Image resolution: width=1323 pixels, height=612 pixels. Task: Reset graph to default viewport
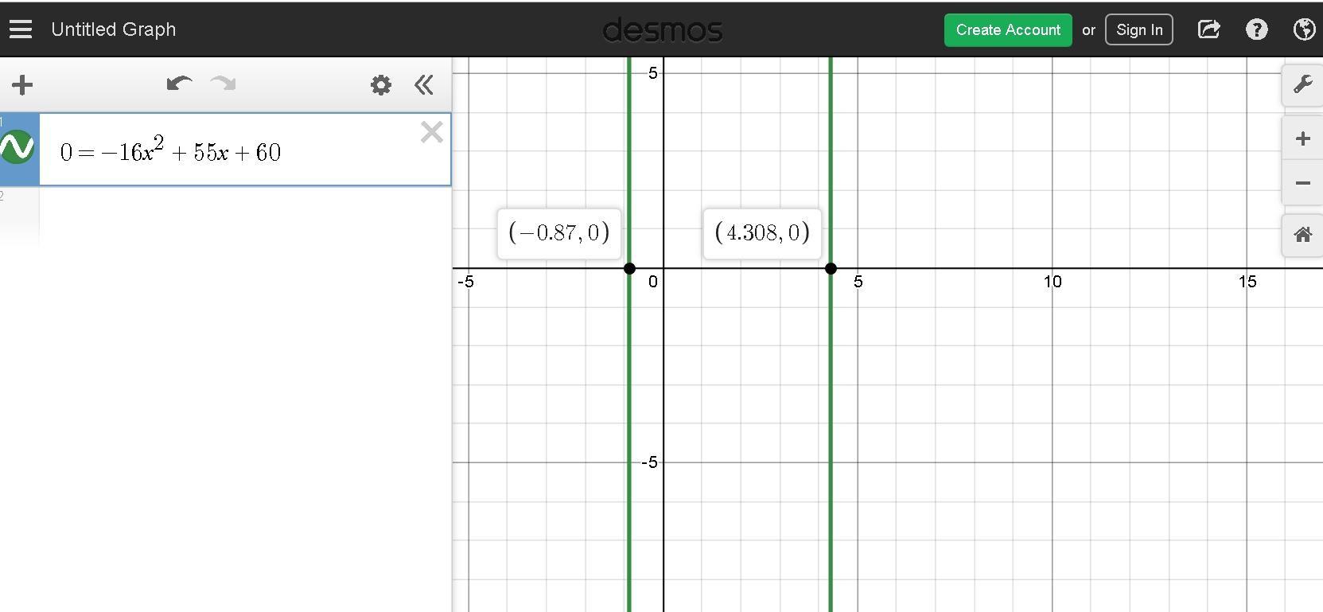pyautogui.click(x=1302, y=235)
